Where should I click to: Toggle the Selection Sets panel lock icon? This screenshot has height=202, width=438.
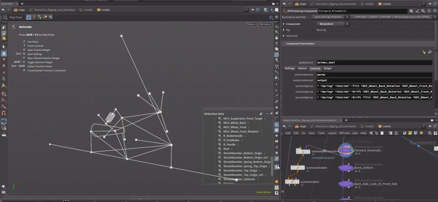(261, 114)
